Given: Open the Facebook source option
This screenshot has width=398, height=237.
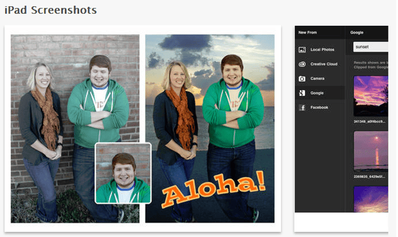Looking at the screenshot, I should 320,107.
